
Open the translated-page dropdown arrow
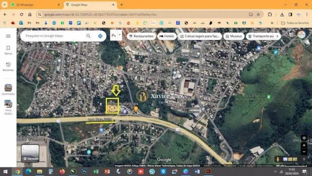tap(120, 35)
